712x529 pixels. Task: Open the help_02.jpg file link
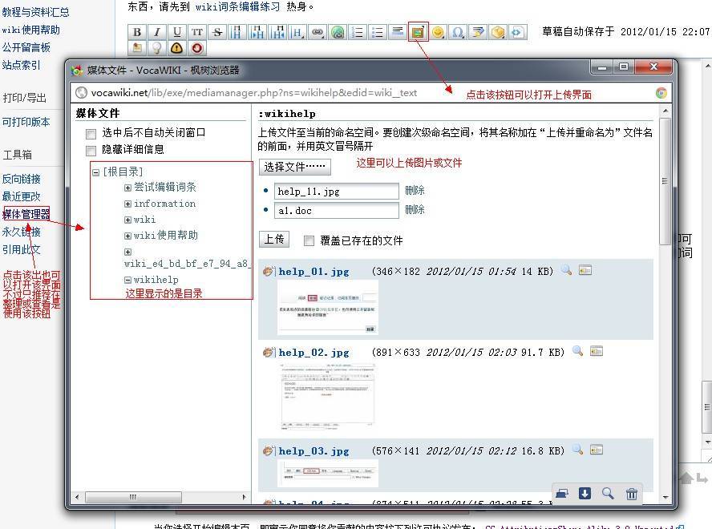[314, 353]
